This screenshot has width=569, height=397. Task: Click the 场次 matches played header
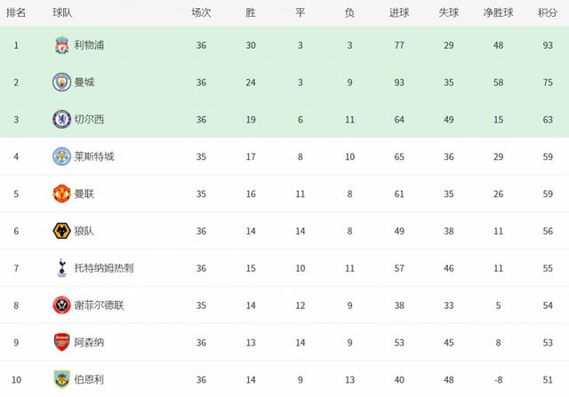point(201,12)
